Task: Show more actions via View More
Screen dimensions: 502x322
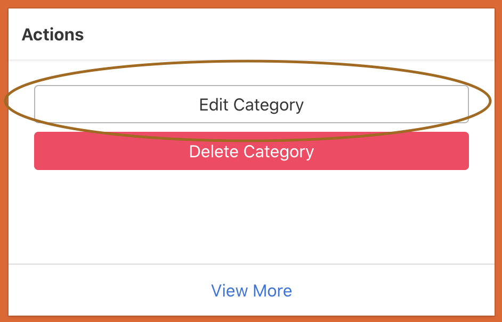Action: [252, 291]
